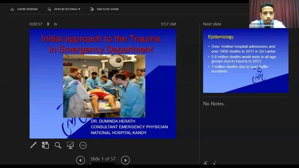Click the No Notes text area
299x168 pixels.
214,104
